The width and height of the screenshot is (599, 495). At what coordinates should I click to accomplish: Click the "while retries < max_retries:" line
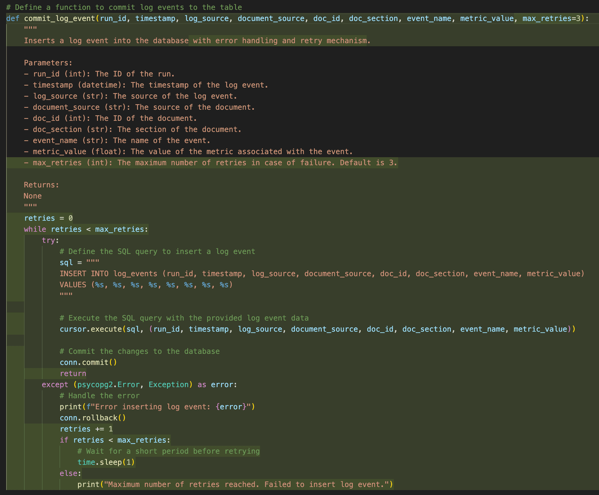point(86,229)
